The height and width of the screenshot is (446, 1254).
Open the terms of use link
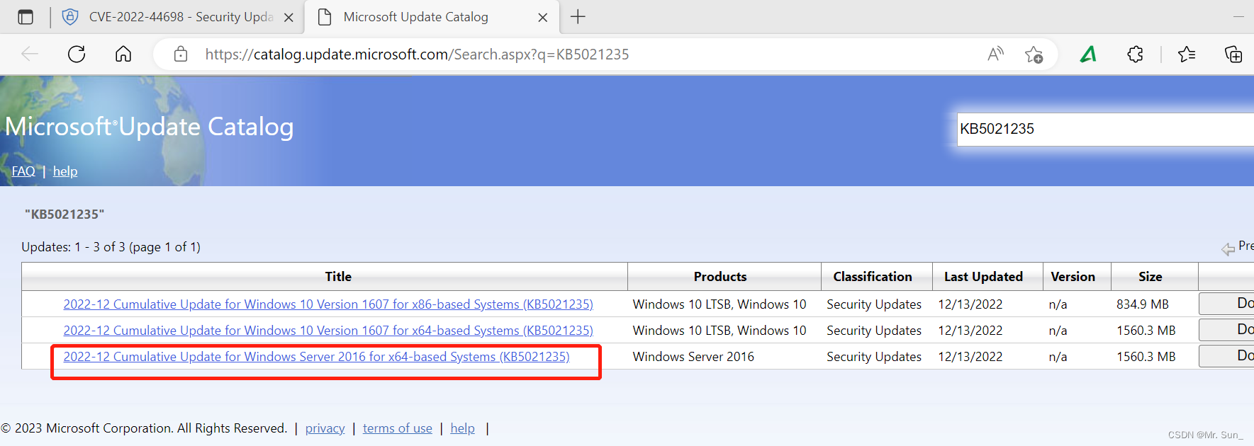point(398,428)
